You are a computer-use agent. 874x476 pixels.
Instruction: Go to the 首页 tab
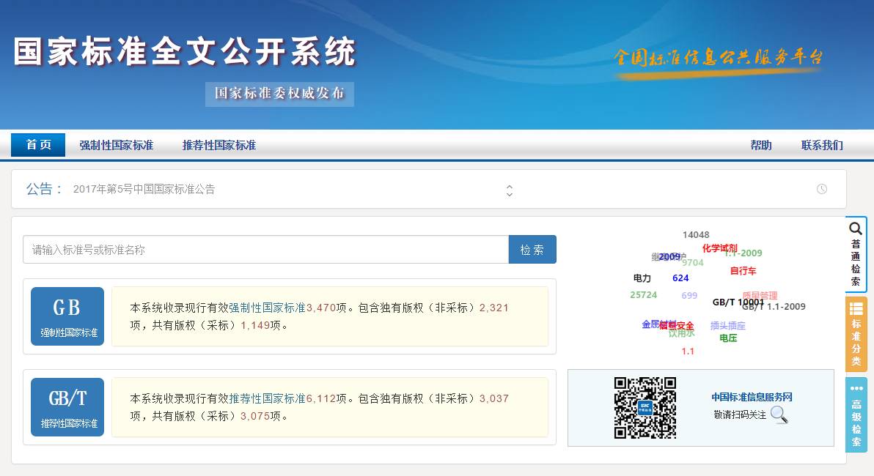[x=38, y=145]
